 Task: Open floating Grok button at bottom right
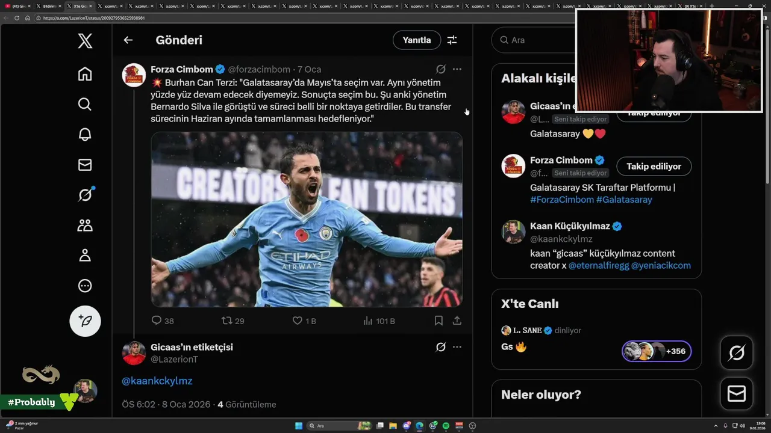[x=737, y=352]
